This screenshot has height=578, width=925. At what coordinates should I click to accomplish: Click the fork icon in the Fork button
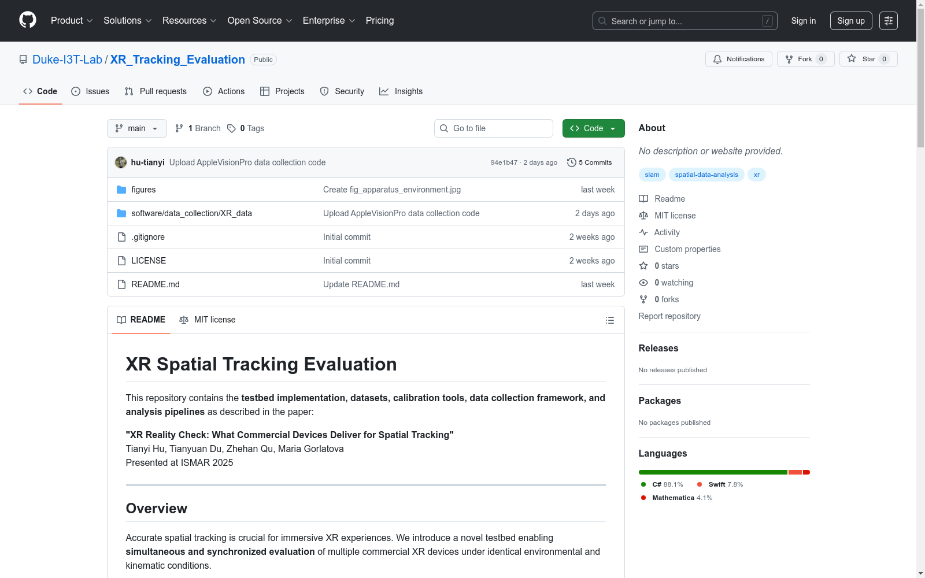[x=789, y=59]
